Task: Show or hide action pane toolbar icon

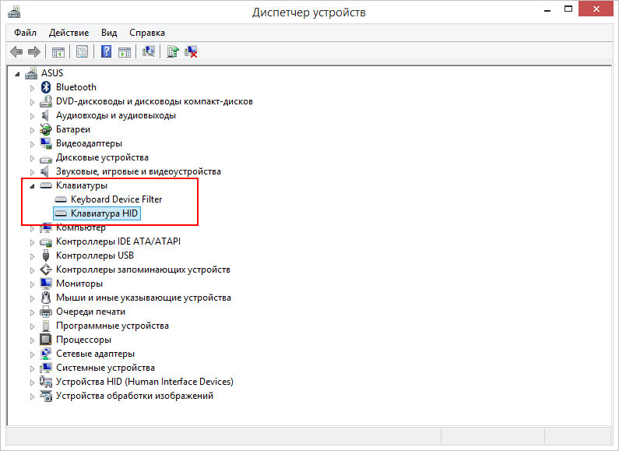Action: tap(125, 51)
